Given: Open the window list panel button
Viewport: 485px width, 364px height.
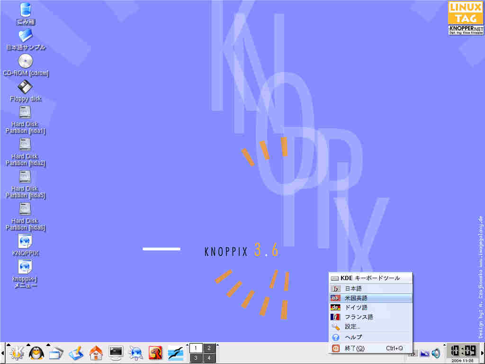Looking at the screenshot, I should click(x=56, y=353).
